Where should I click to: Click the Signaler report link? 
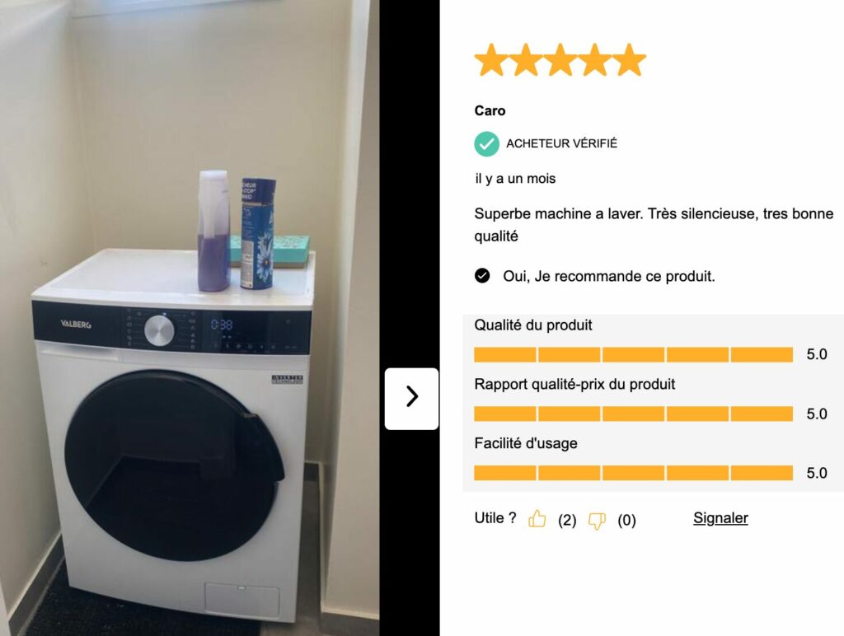pos(720,517)
